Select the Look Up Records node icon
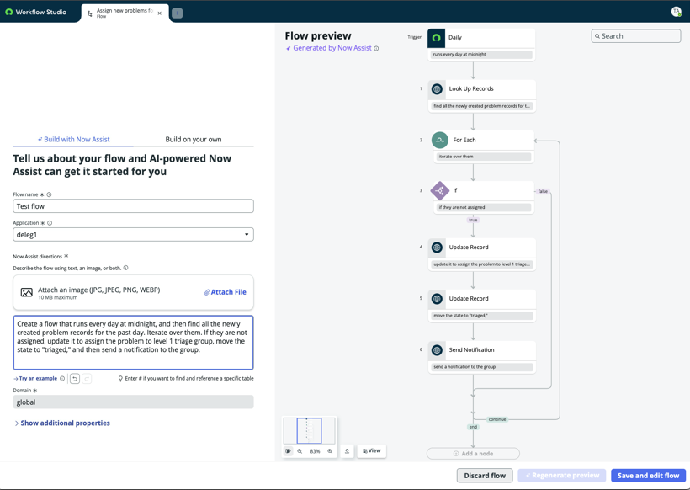 click(437, 89)
